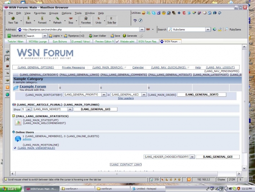Open the Untitled - Notepad taskbar button

click(148, 189)
